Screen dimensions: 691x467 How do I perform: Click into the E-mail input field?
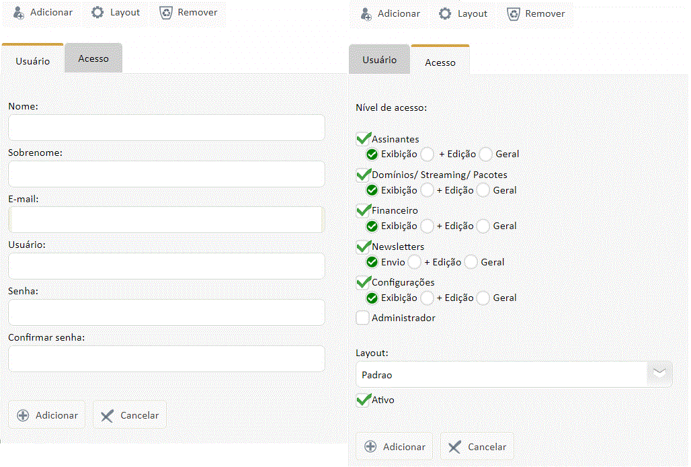[166, 220]
